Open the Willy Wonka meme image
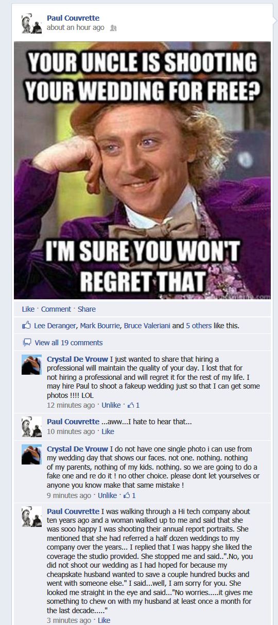Viewport: 278px width, 625px height. 142,170
